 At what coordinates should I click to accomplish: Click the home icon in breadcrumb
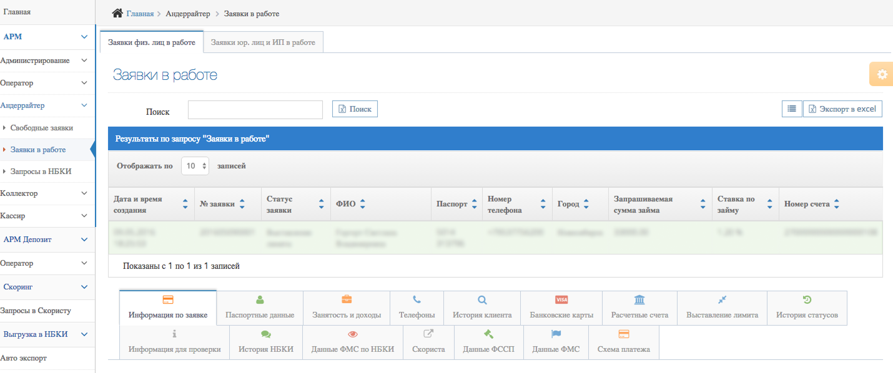coord(117,13)
